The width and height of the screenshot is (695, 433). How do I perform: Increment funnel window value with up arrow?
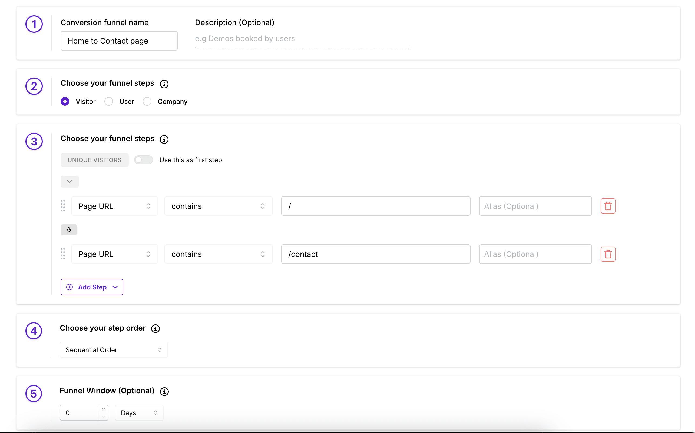click(x=104, y=409)
